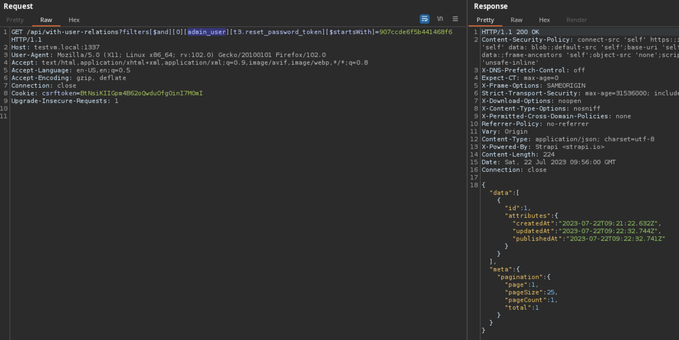Click the "pageSize":25 JSON entry

(529, 292)
